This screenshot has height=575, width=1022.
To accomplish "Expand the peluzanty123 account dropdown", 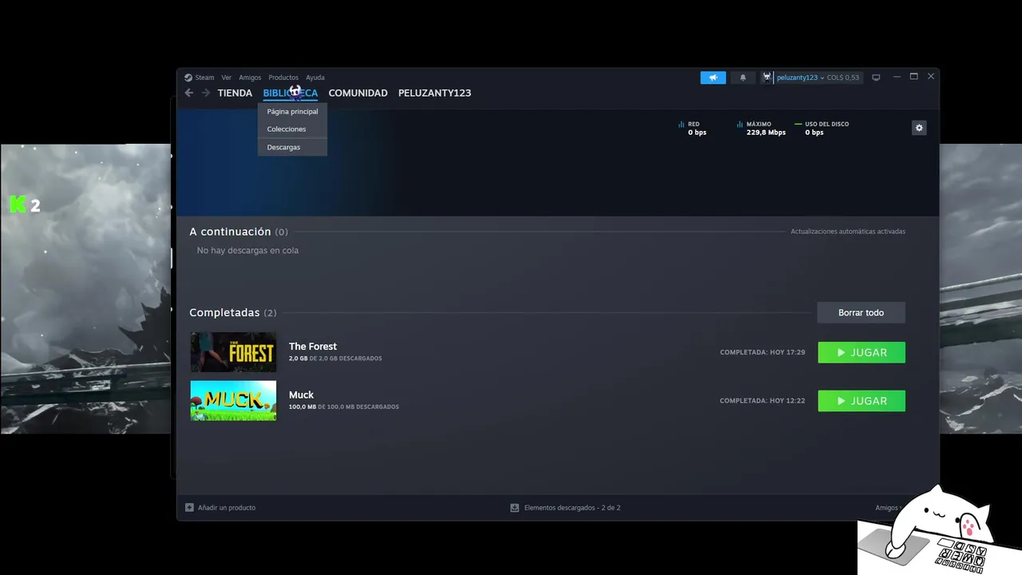I will tap(800, 77).
